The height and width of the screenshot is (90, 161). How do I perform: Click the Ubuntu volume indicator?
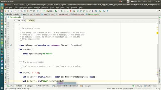(x=150, y=1)
